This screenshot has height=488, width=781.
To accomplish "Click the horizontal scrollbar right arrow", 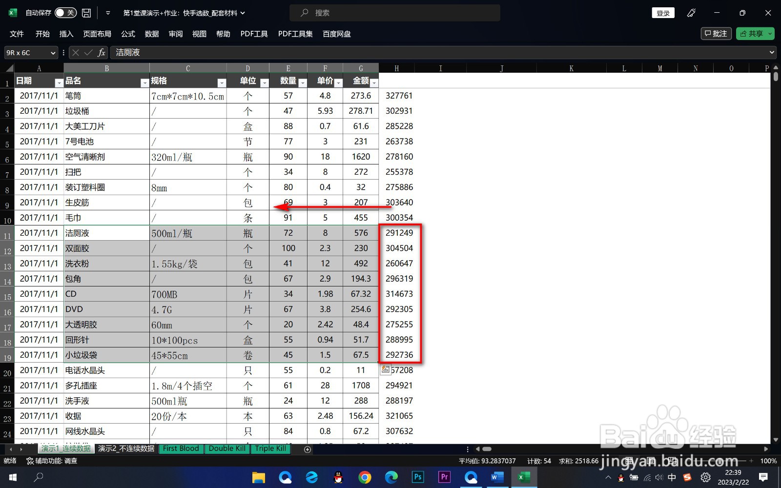I will pyautogui.click(x=766, y=449).
